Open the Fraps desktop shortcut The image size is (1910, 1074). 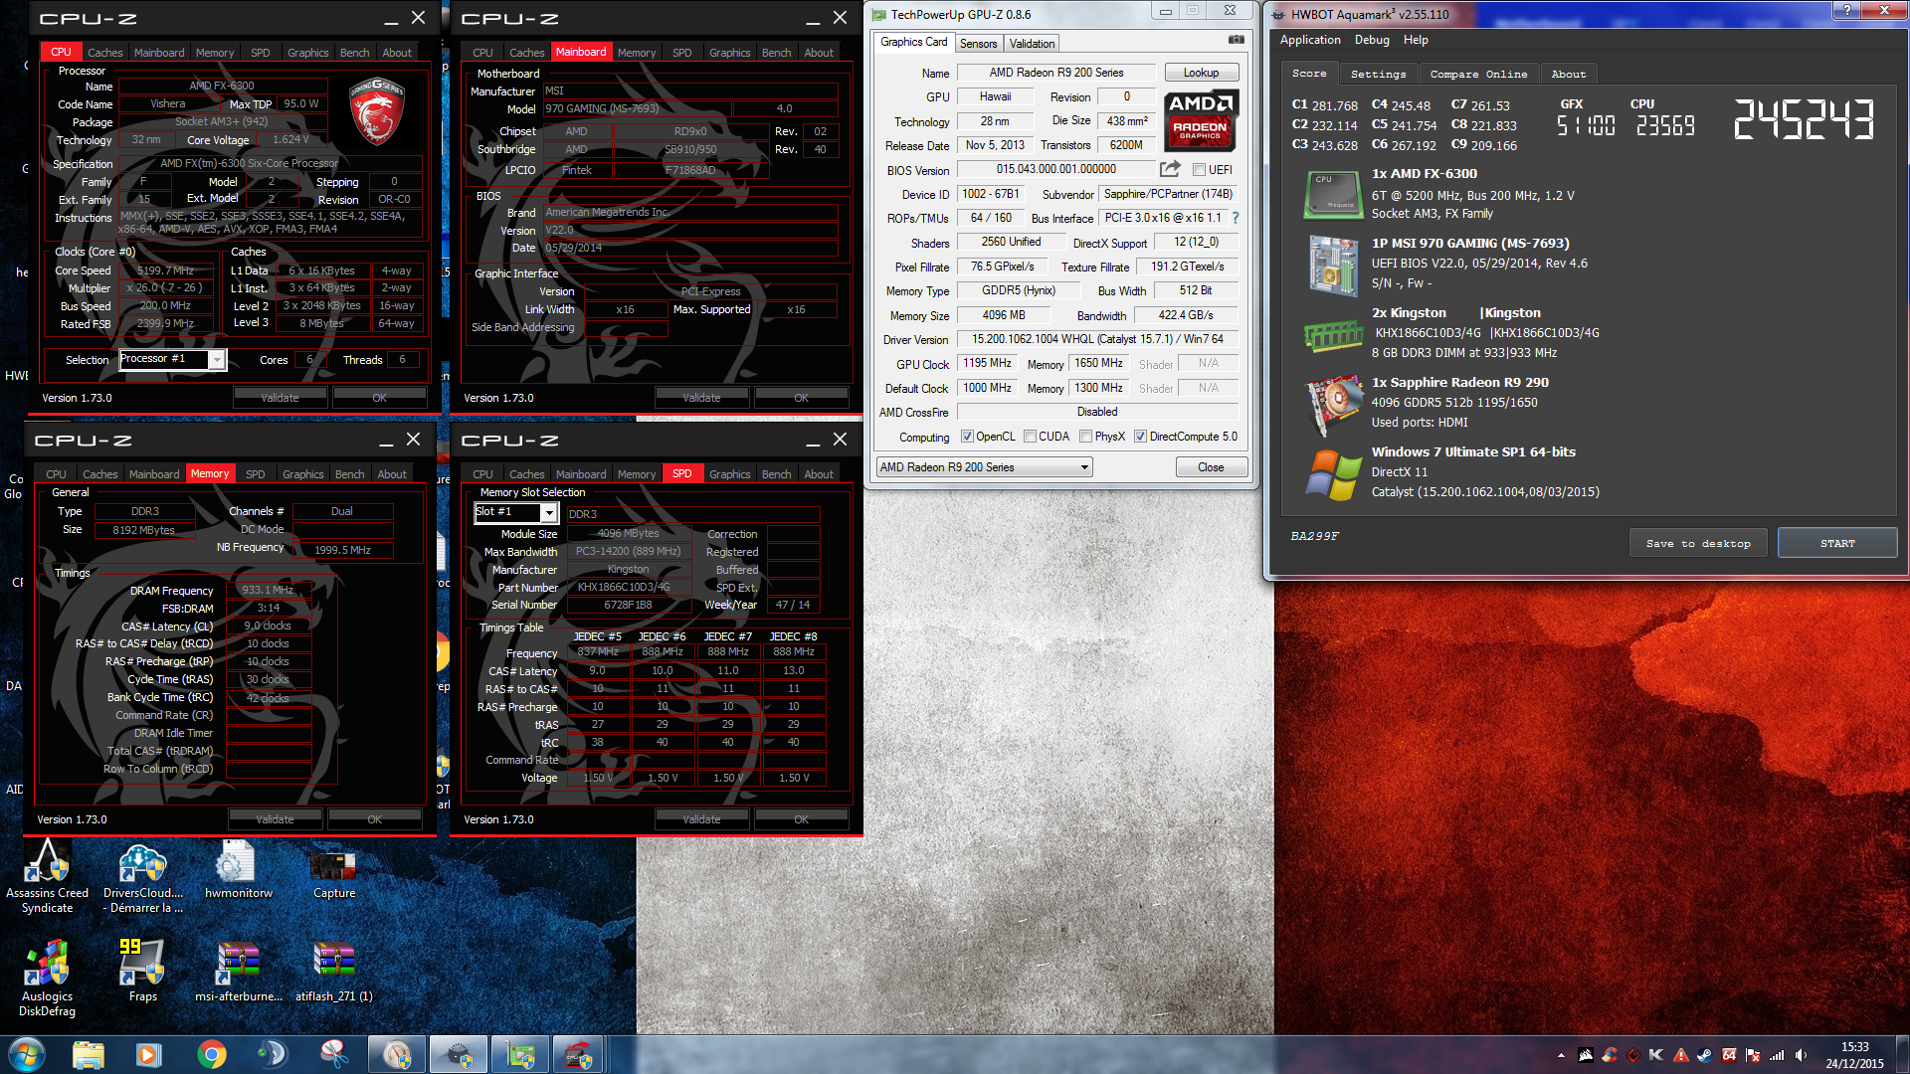[142, 972]
